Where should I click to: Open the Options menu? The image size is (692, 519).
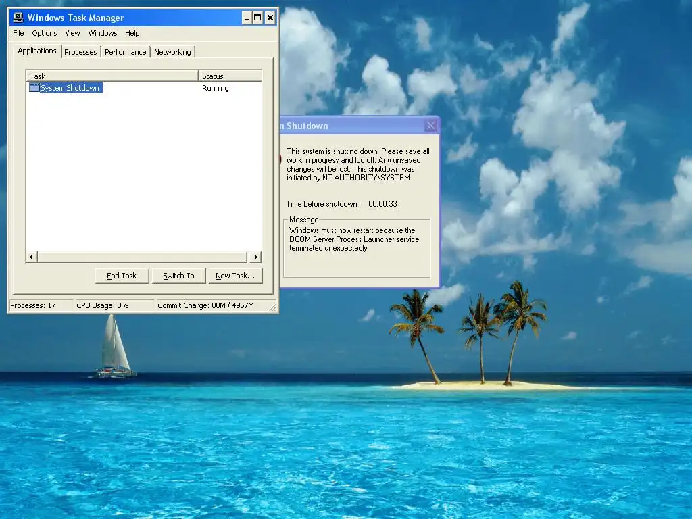(44, 33)
